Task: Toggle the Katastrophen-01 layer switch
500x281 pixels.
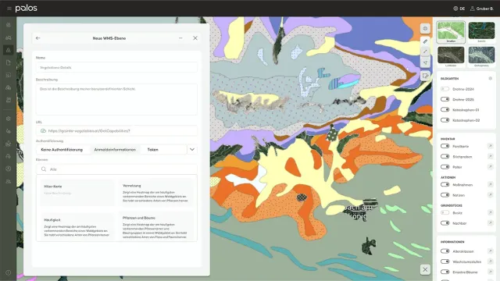Action: (445, 109)
